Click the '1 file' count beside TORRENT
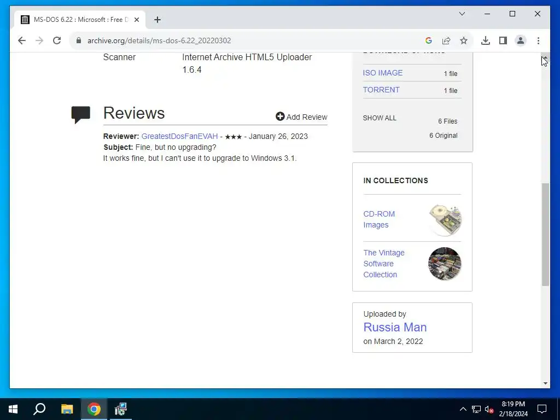Image resolution: width=560 pixels, height=420 pixels. tap(451, 91)
